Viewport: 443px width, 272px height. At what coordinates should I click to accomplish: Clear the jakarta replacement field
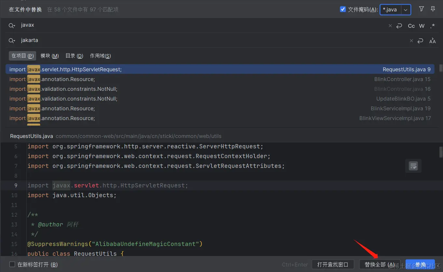(x=411, y=40)
